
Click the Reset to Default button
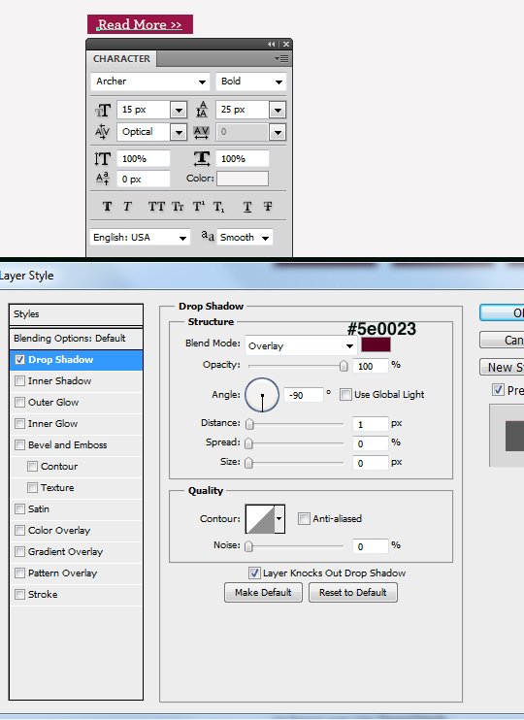352,592
